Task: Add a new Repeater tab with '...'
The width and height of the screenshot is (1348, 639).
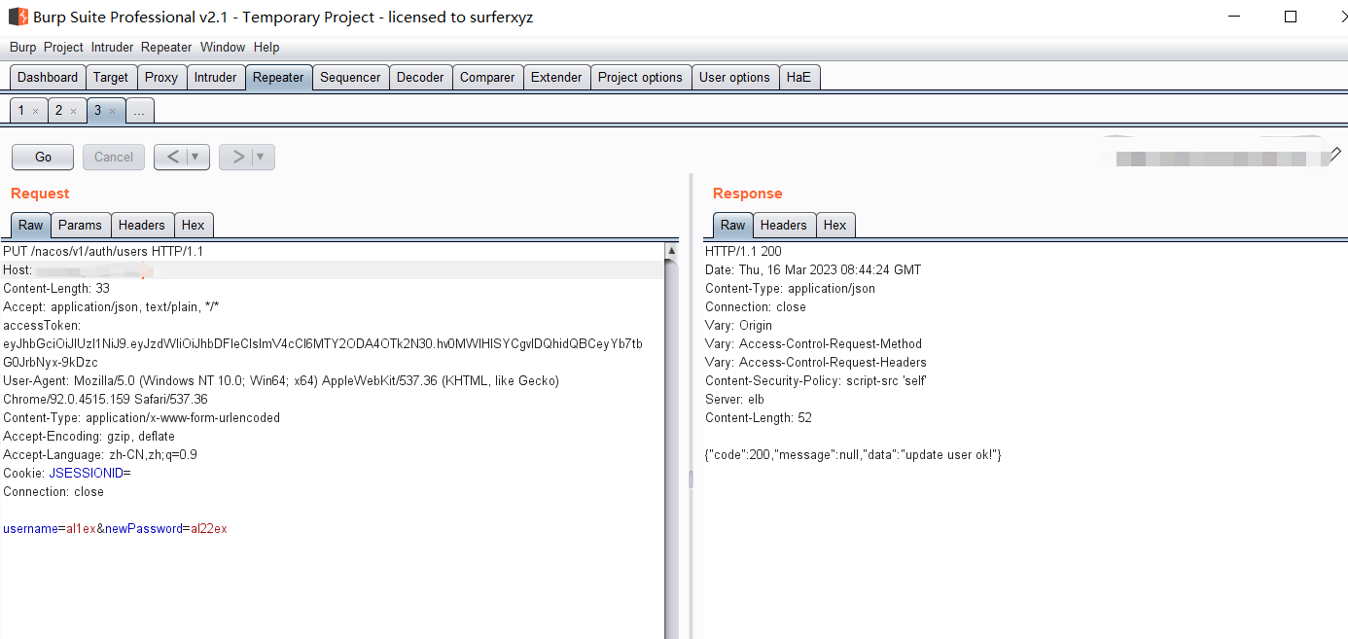Action: point(139,111)
